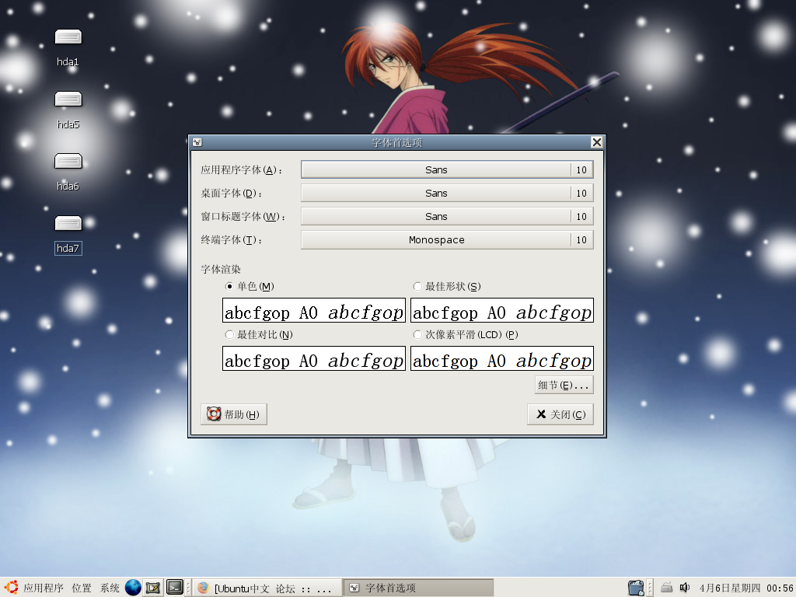Click the 应用程序字体 (A) label
The image size is (796, 597).
(x=241, y=169)
